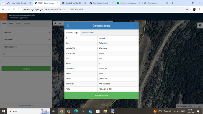Open map settings gear icon
This screenshot has height=114, width=203.
tap(200, 26)
